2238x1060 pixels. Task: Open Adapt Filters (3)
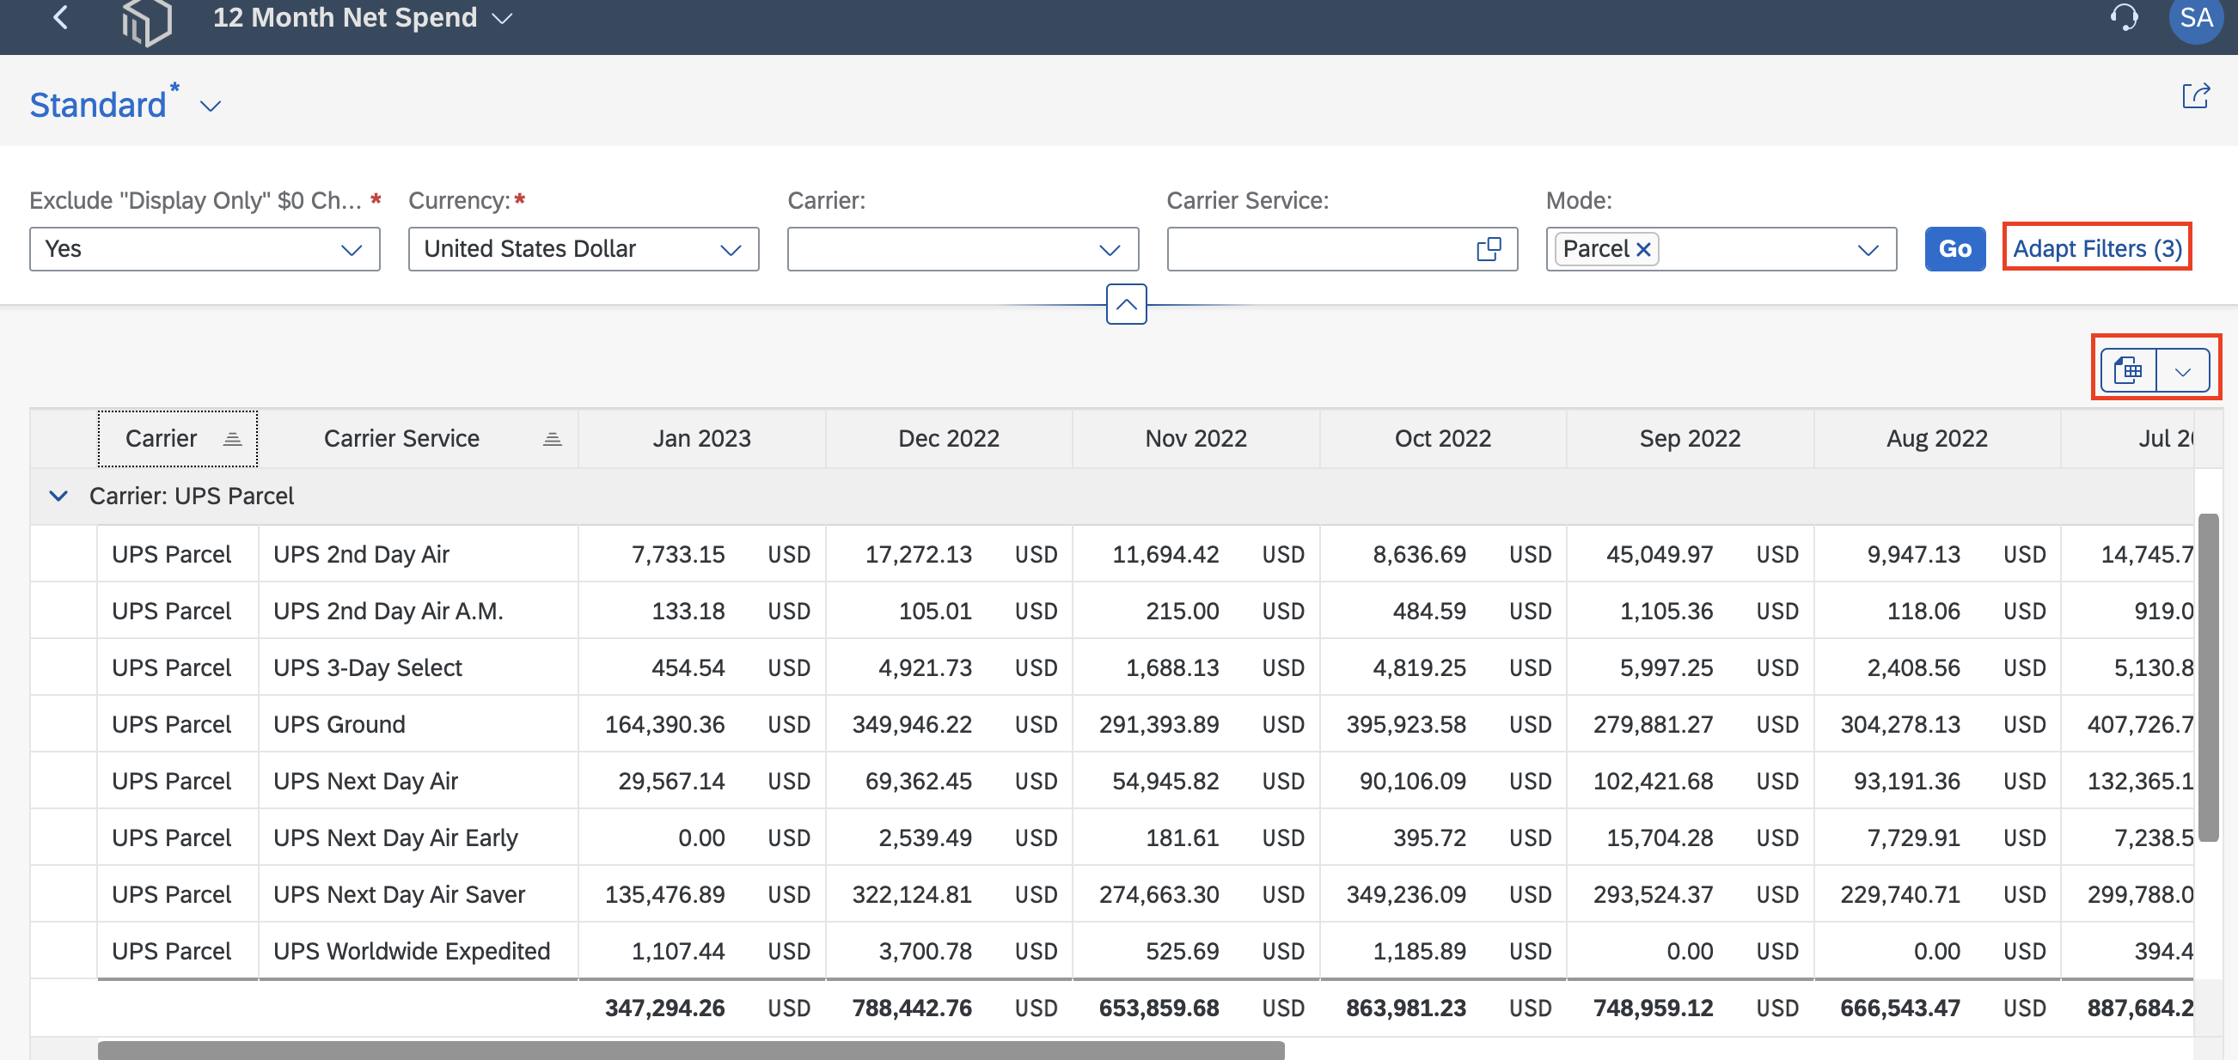click(2097, 249)
